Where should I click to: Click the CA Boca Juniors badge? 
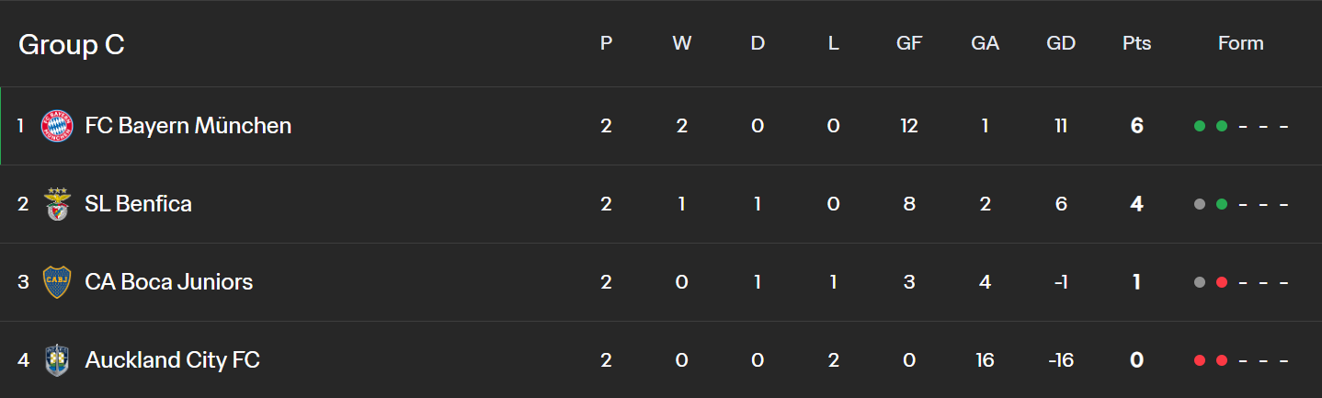tap(57, 282)
